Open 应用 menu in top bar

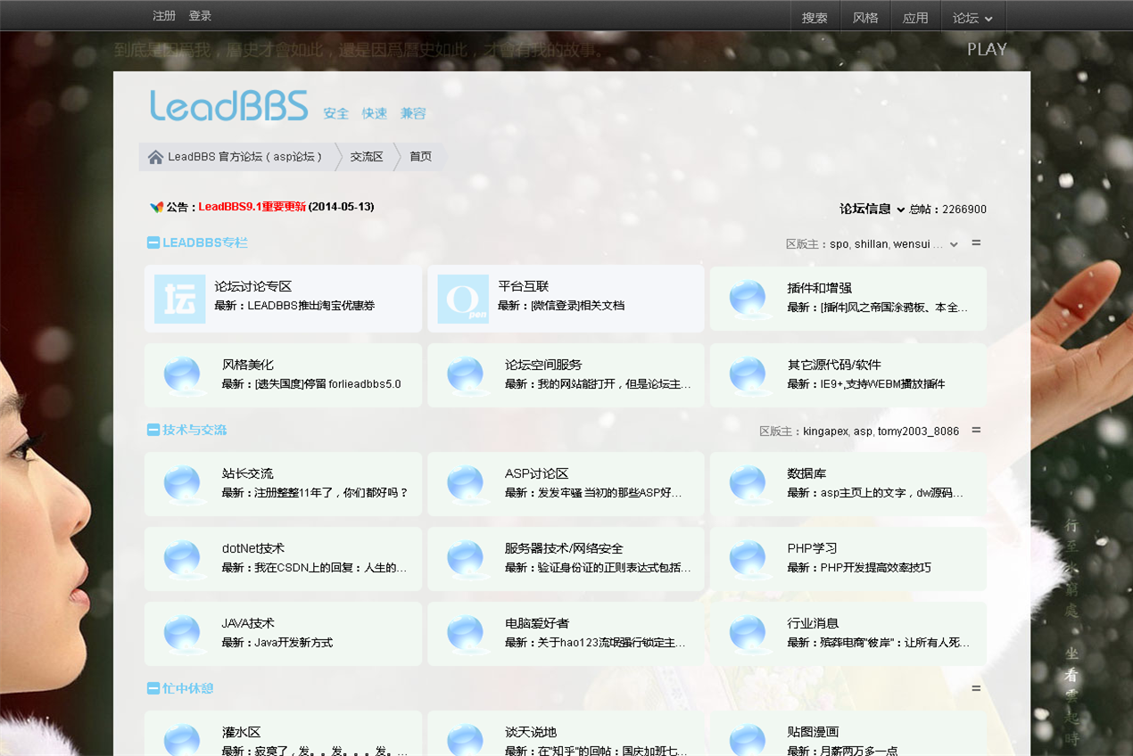pos(915,17)
